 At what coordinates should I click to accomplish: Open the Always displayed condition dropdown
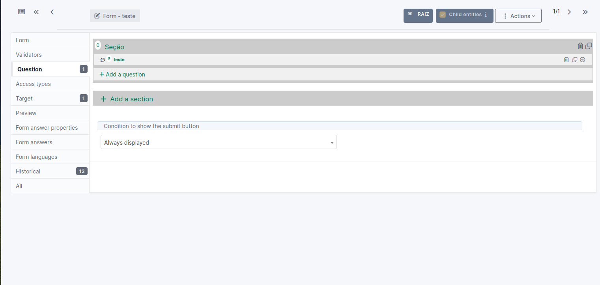pyautogui.click(x=331, y=142)
